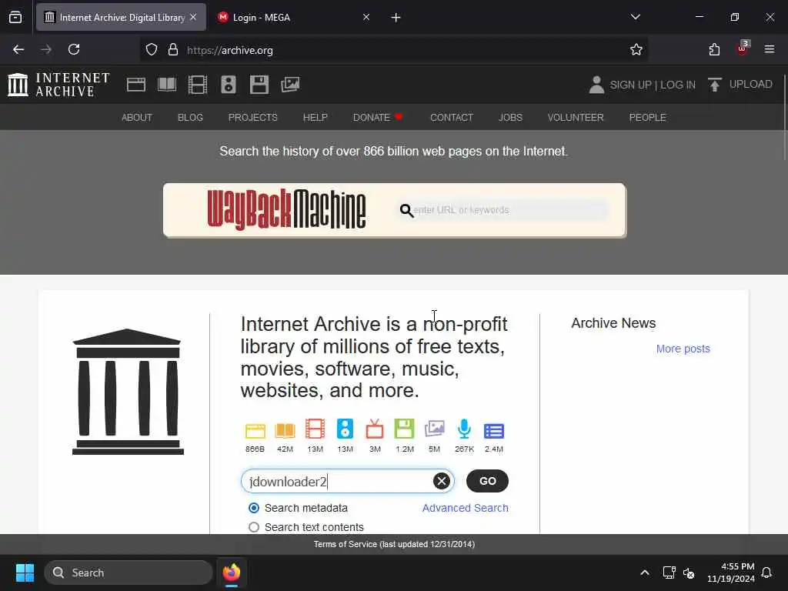Viewport: 788px width, 591px height.
Task: Open the PEOPLE menu item
Action: pyautogui.click(x=647, y=118)
